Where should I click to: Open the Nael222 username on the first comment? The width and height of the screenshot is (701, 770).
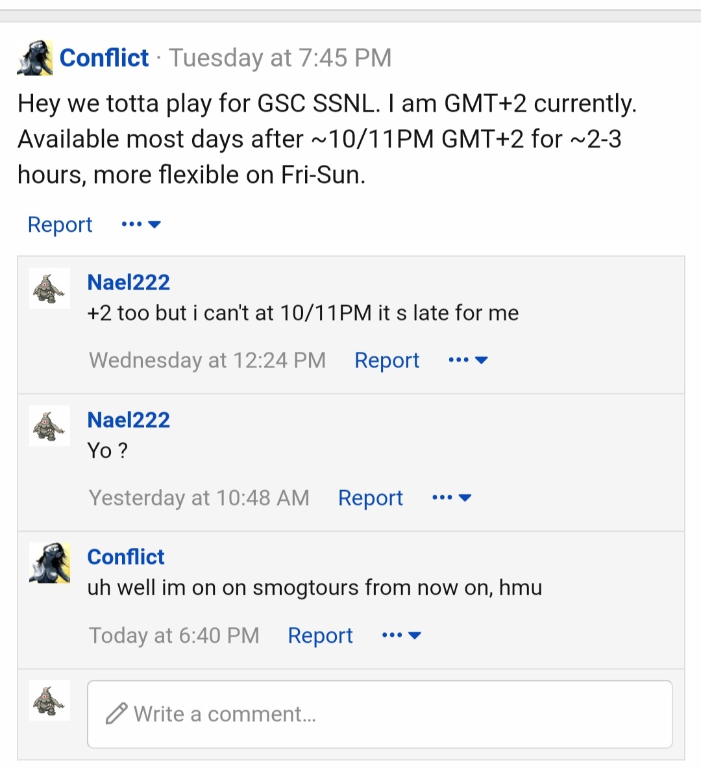tap(129, 282)
